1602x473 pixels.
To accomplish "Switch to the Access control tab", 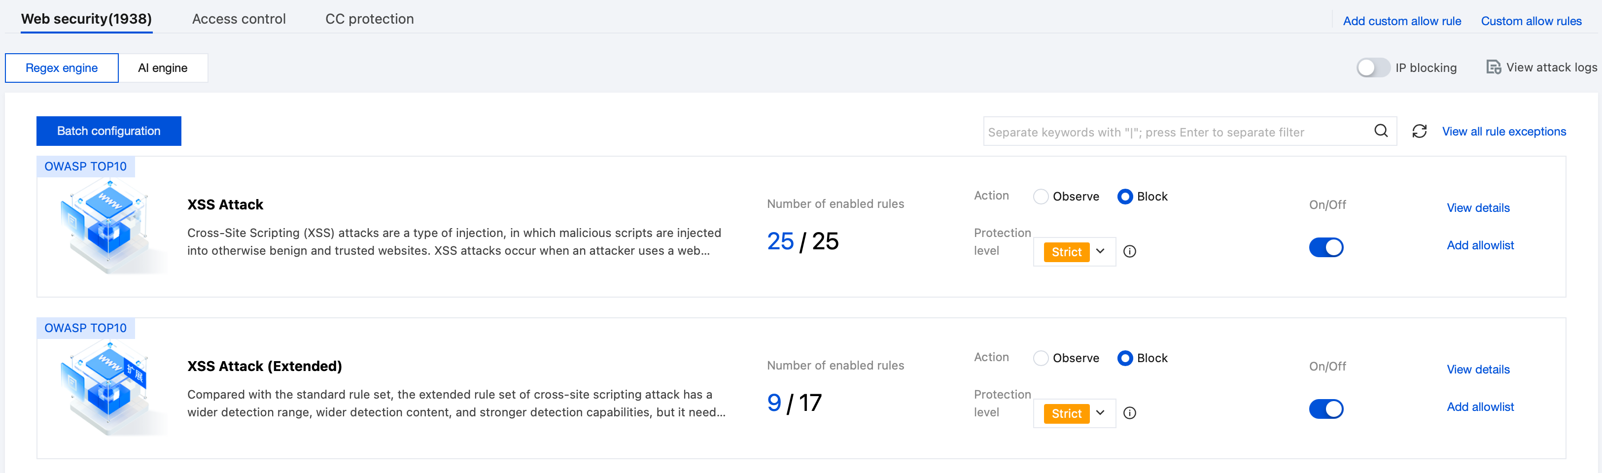I will pyautogui.click(x=239, y=19).
